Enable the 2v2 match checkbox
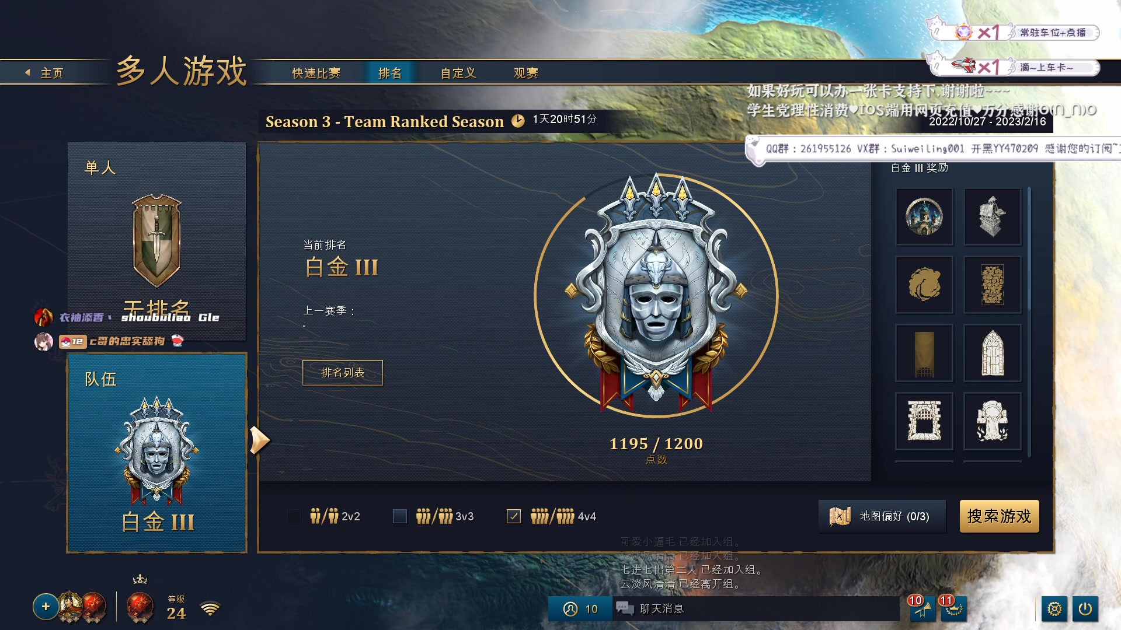This screenshot has height=630, width=1121. click(294, 516)
